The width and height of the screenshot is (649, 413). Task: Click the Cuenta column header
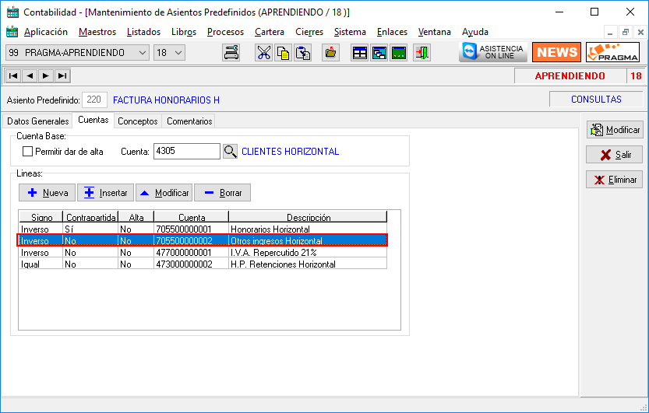tap(191, 217)
